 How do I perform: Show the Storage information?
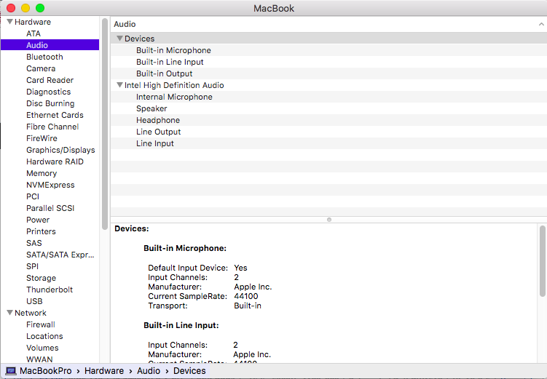[41, 278]
